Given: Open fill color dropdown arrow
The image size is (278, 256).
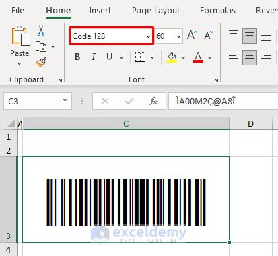Looking at the screenshot, I should pos(183,57).
